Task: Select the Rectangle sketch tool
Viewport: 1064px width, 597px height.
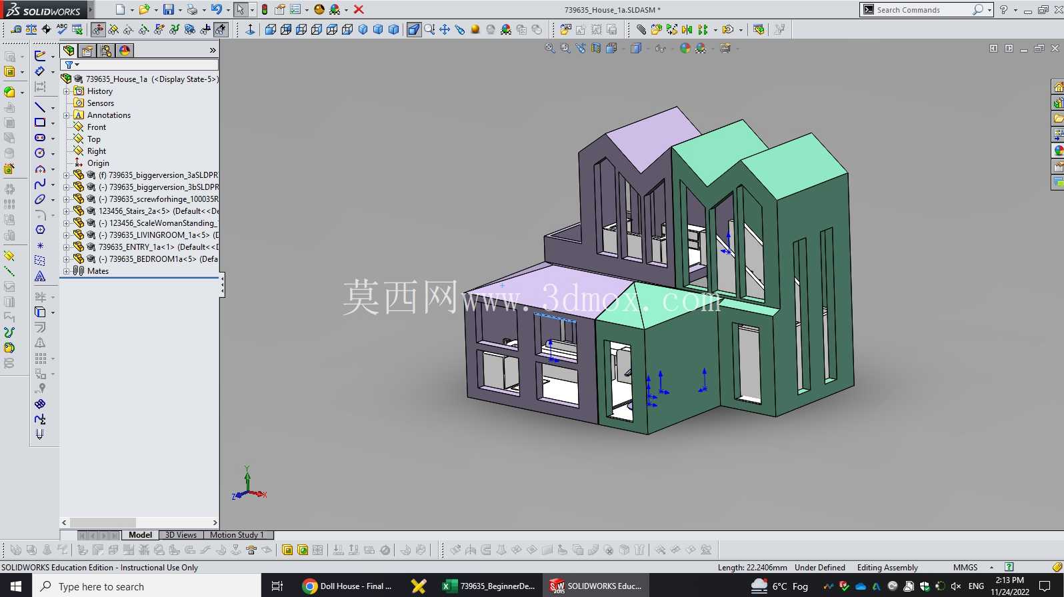Action: [x=40, y=123]
